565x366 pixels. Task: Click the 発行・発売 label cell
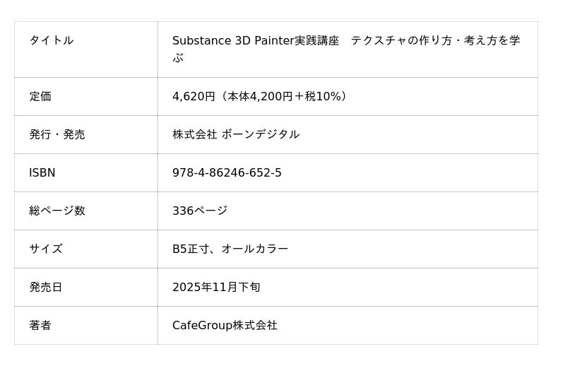point(56,135)
